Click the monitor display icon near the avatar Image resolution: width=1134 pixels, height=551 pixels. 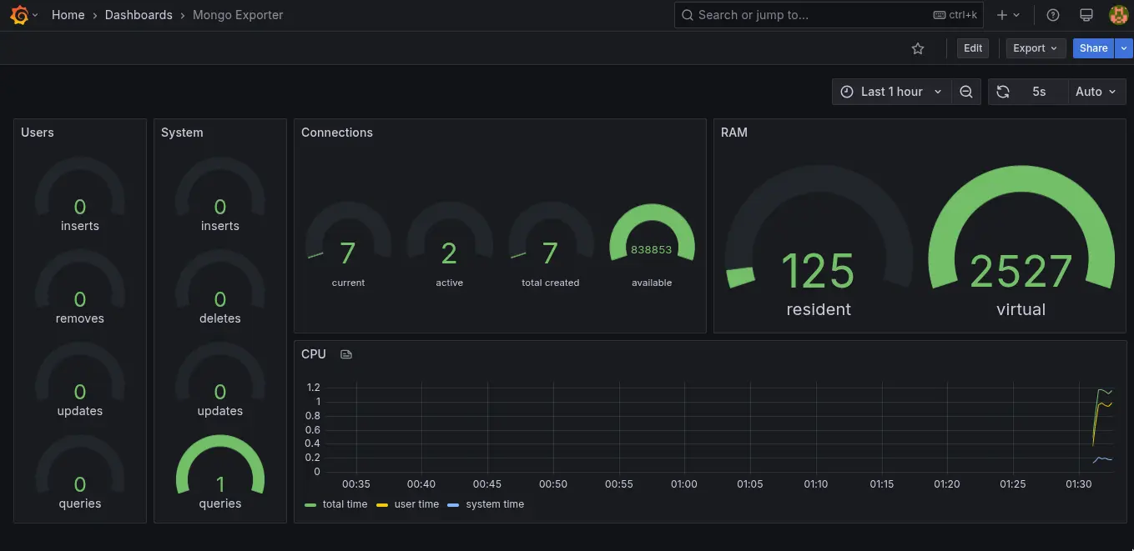click(1086, 14)
